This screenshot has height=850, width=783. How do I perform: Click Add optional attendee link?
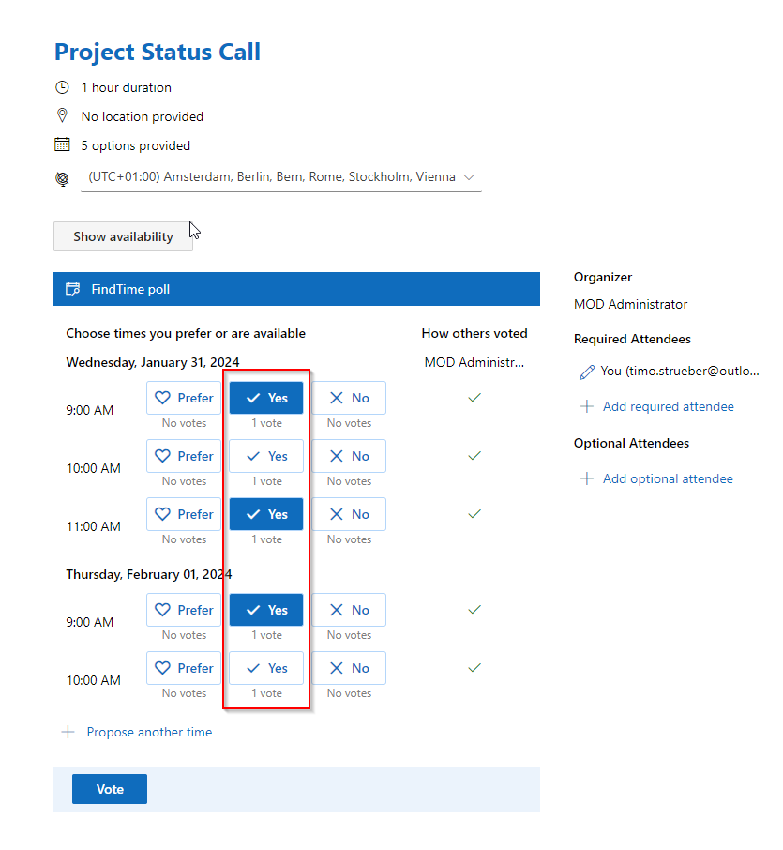click(668, 478)
